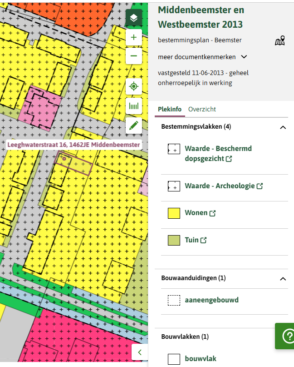Click the Leeghwaterstraat 16 address label on map
This screenshot has width=294, height=367.
[73, 145]
